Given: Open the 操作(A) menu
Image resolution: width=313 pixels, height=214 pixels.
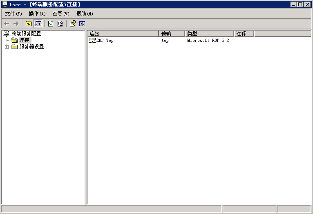Looking at the screenshot, I should [x=37, y=14].
